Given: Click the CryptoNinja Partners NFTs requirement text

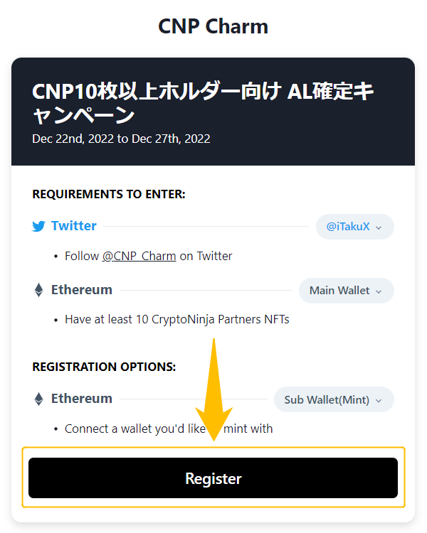Looking at the screenshot, I should click(x=177, y=320).
